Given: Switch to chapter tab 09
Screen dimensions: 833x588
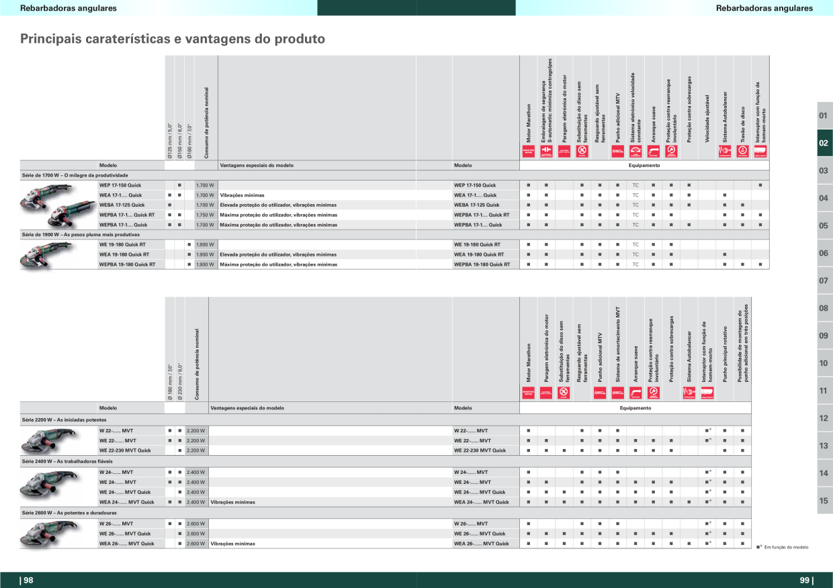Looking at the screenshot, I should pyautogui.click(x=825, y=336).
